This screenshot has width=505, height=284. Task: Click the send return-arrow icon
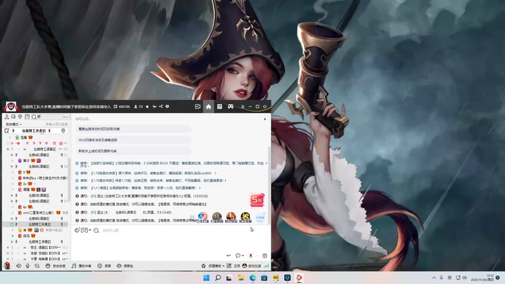(229, 256)
